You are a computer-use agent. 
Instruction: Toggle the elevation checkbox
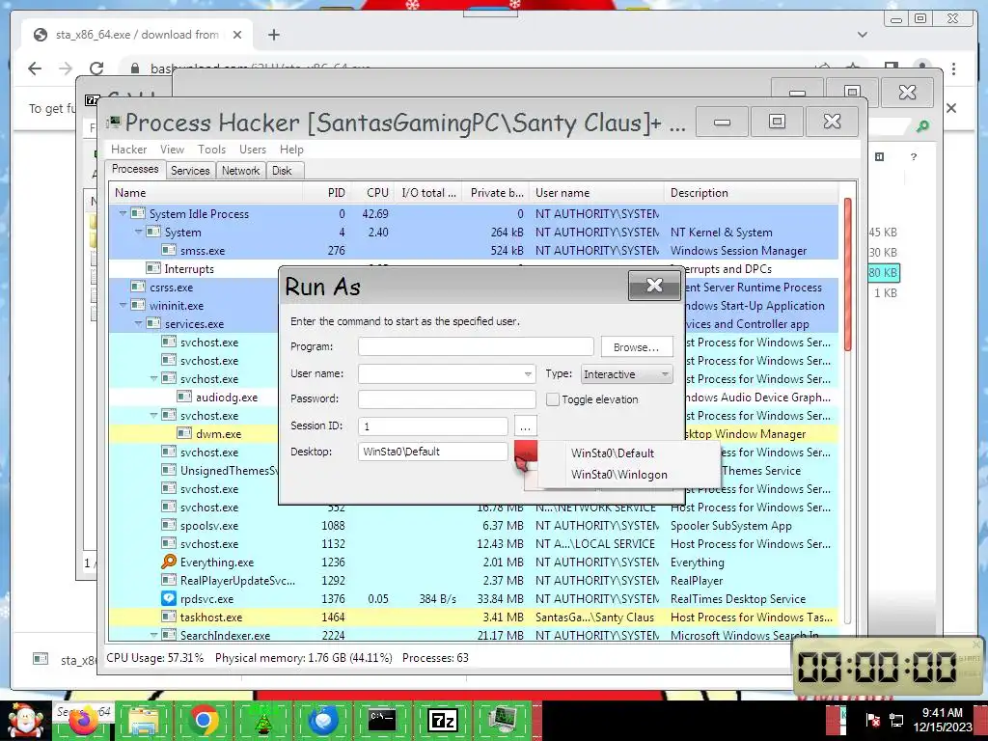(553, 399)
